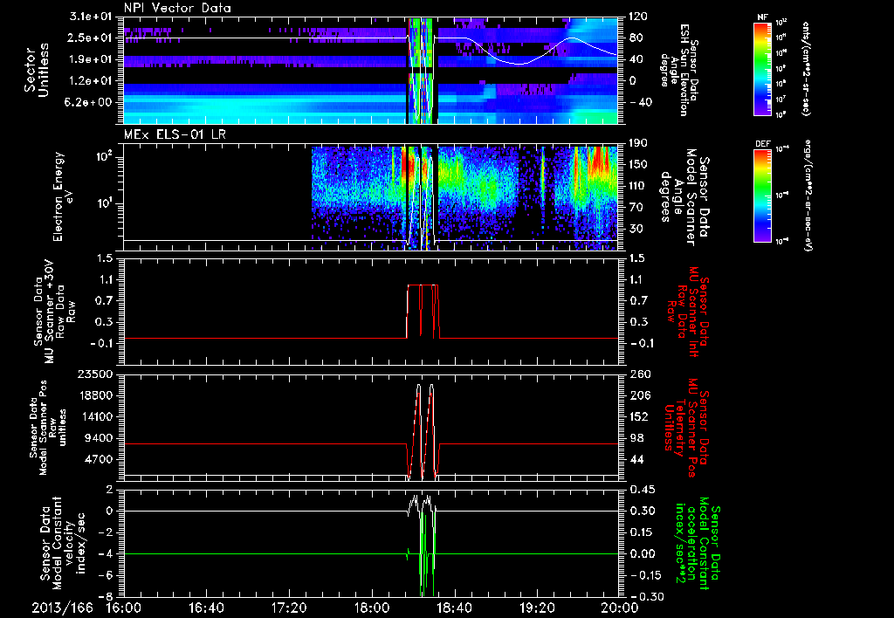The image size is (894, 618).
Task: Click the '2.5e+01' sector tick label
Action: click(91, 38)
